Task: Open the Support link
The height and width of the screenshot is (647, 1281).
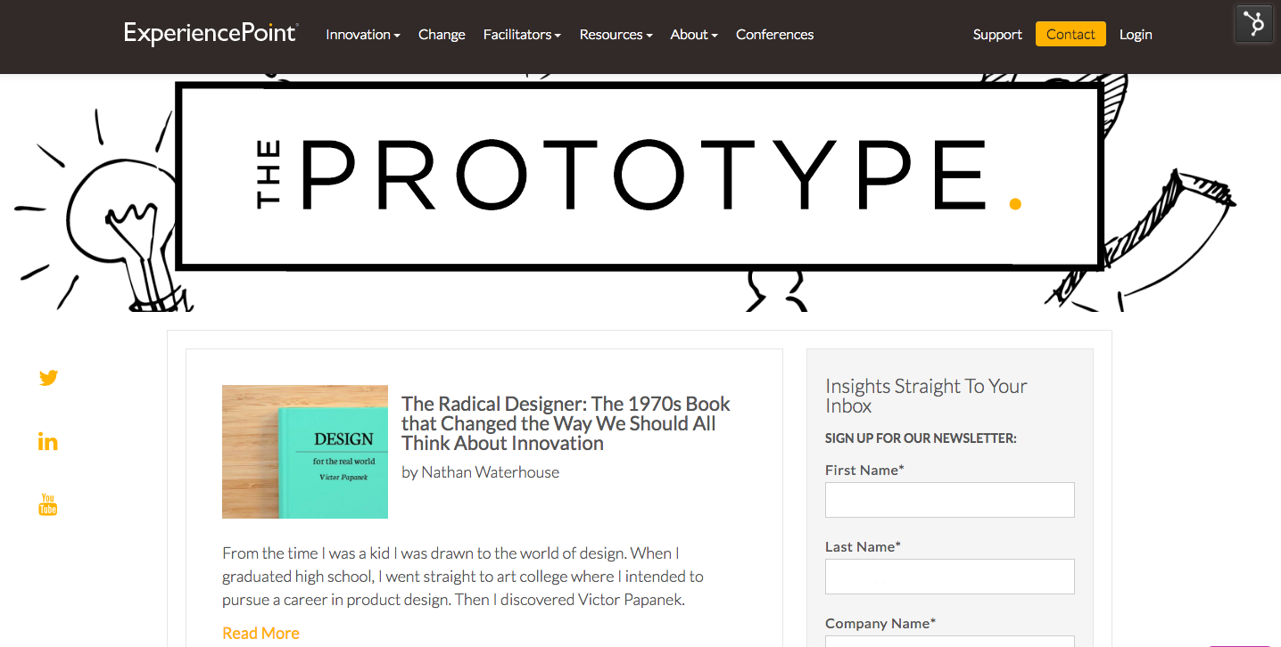Action: click(x=997, y=35)
